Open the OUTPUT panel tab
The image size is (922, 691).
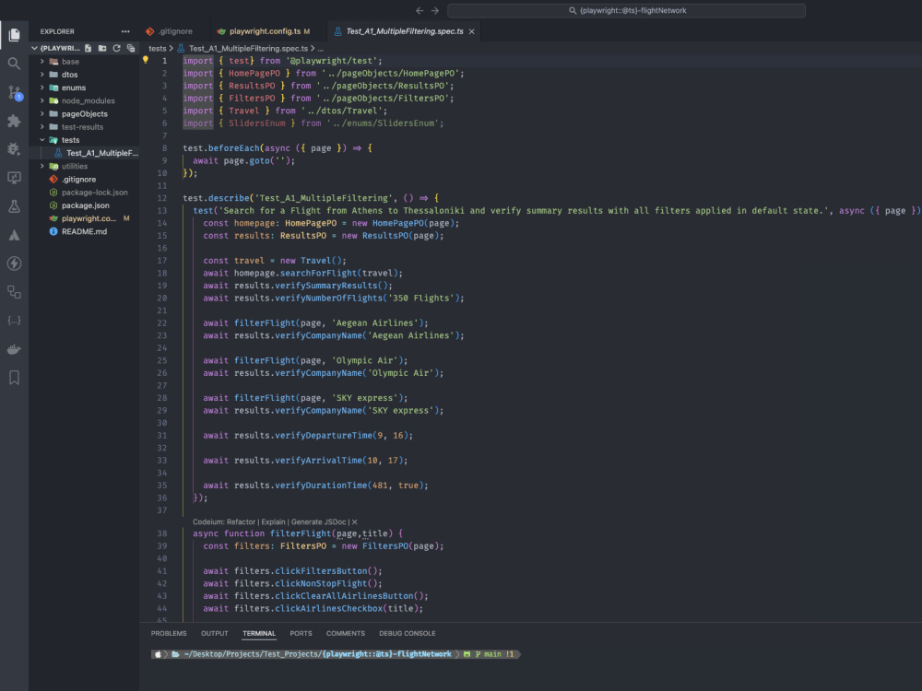click(215, 634)
